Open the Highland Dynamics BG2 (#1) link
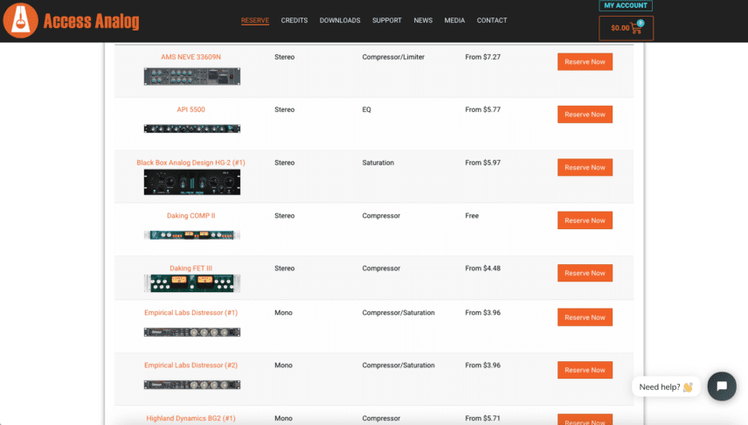The height and width of the screenshot is (425, 748). tap(190, 418)
